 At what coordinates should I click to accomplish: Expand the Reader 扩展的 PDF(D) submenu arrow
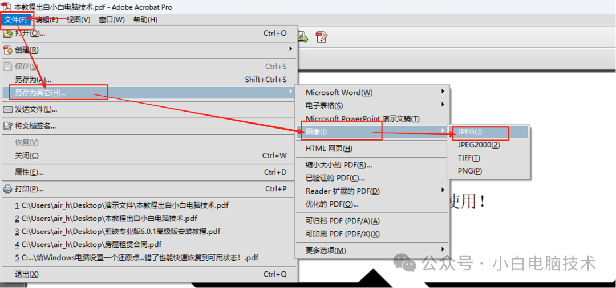443,191
